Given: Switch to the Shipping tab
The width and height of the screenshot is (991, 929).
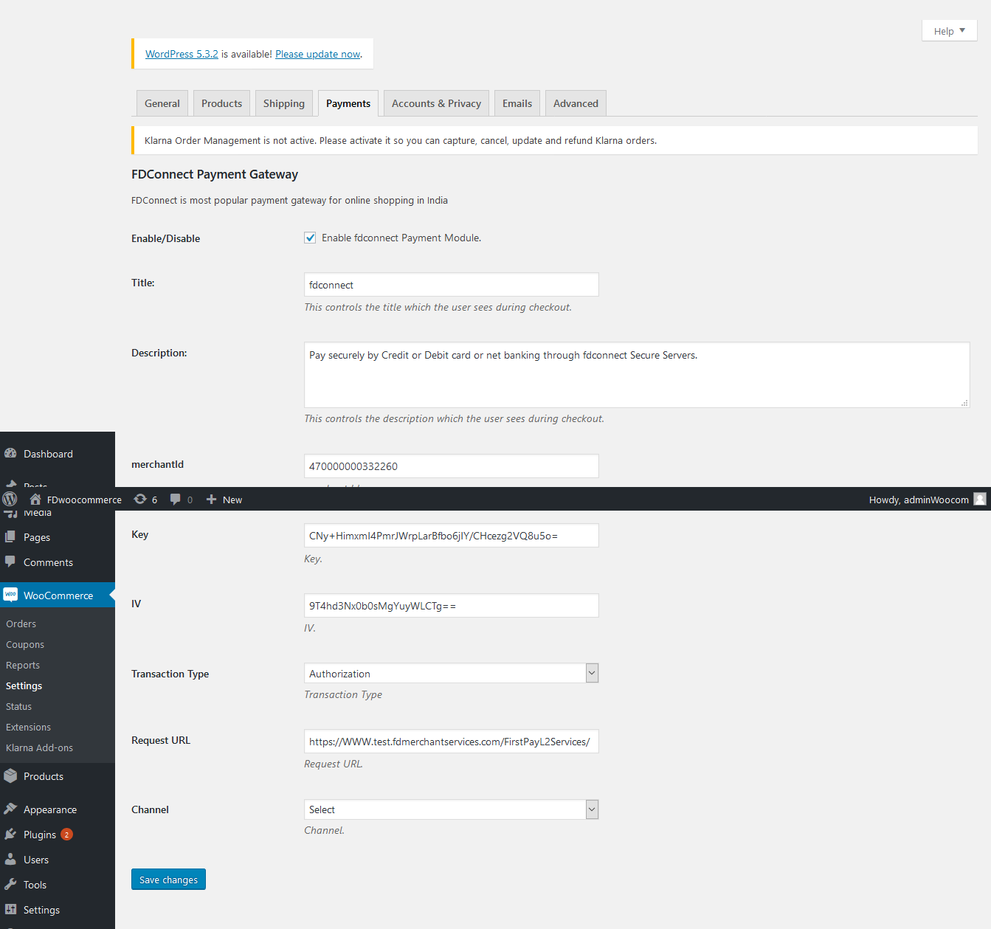Looking at the screenshot, I should pyautogui.click(x=283, y=103).
